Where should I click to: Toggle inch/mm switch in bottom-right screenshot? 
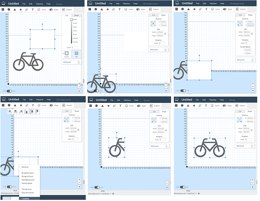pyautogui.click(x=183, y=187)
